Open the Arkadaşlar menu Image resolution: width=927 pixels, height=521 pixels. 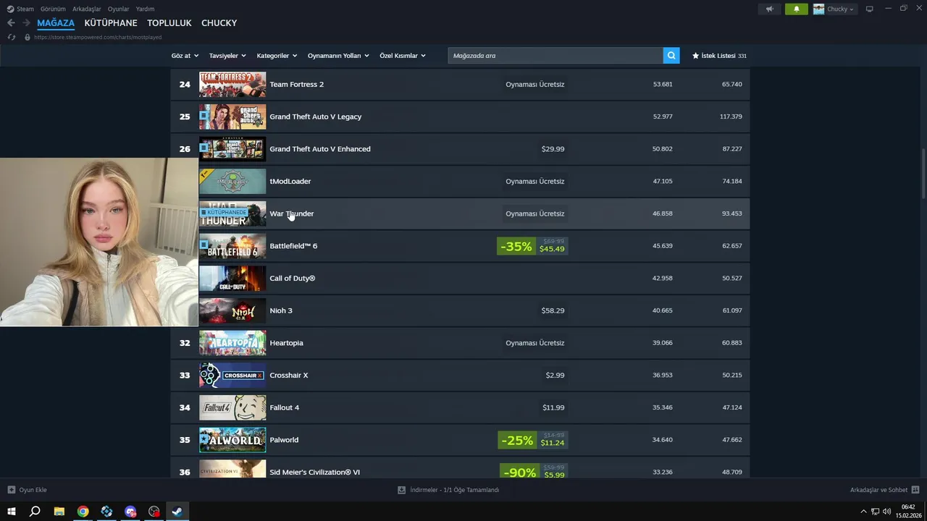(x=86, y=9)
